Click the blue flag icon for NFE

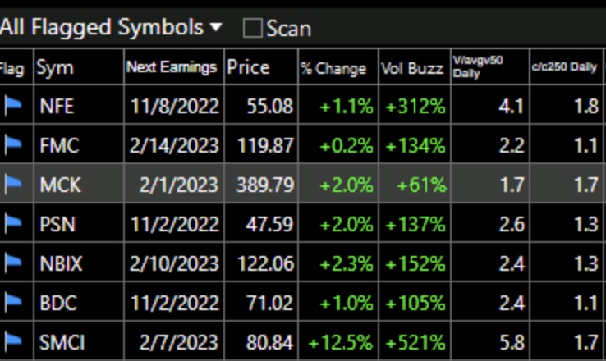pos(13,106)
